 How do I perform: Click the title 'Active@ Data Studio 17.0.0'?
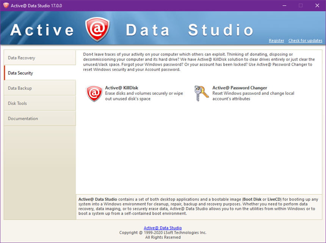click(x=36, y=6)
